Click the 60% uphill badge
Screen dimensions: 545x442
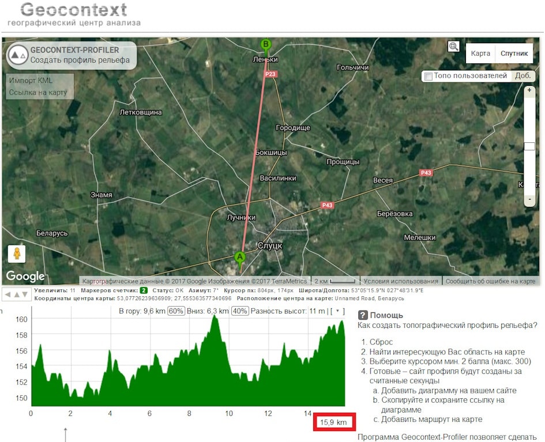[x=175, y=311]
